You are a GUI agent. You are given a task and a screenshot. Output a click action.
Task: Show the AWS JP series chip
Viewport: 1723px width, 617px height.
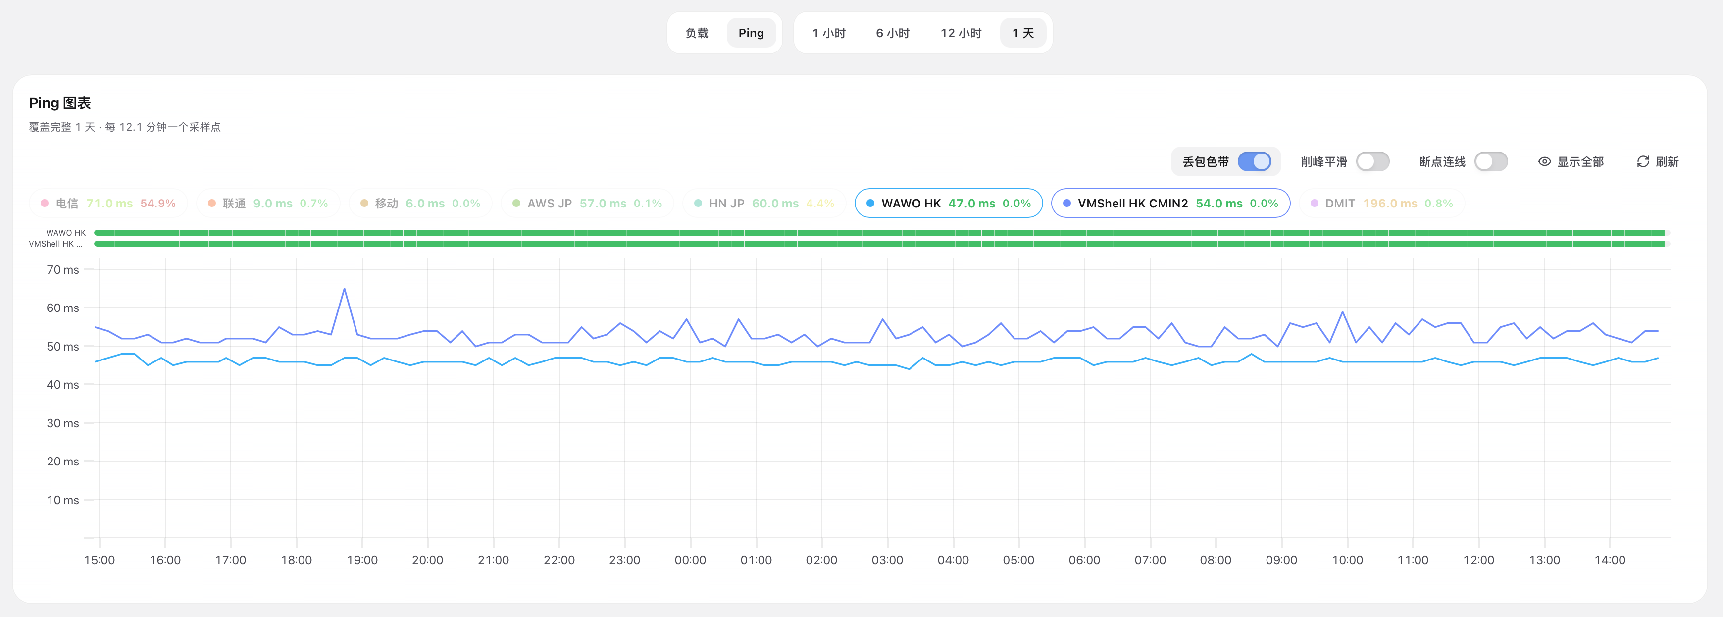tap(587, 204)
